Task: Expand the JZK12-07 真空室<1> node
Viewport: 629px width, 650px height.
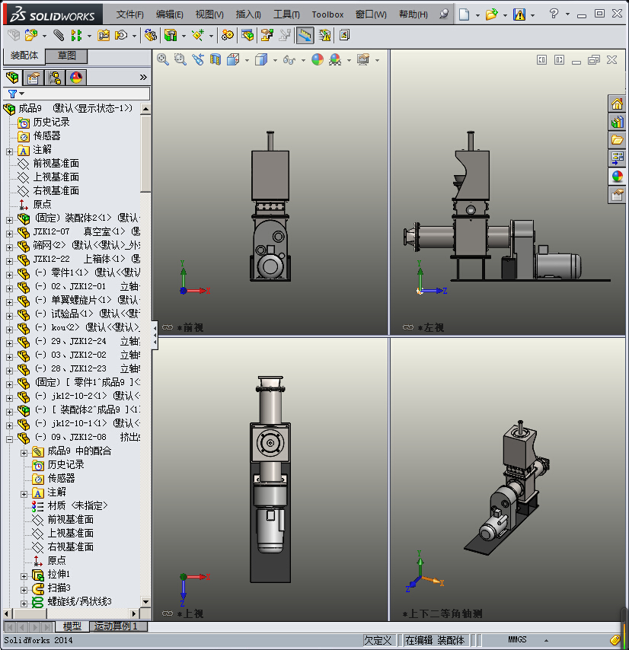Action: click(9, 234)
